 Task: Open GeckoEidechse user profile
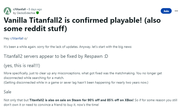(26, 13)
